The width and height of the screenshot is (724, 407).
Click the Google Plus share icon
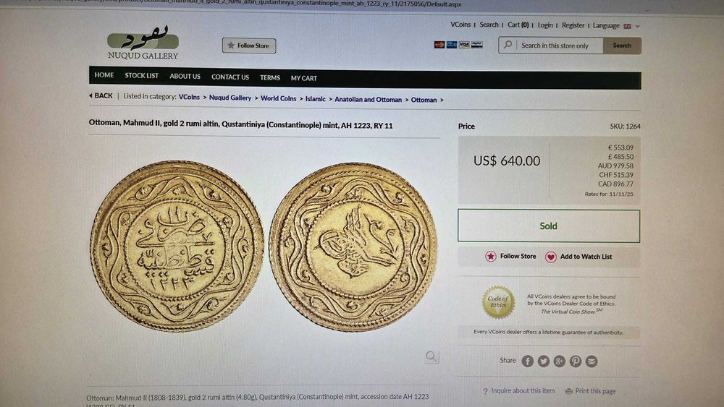pyautogui.click(x=559, y=361)
